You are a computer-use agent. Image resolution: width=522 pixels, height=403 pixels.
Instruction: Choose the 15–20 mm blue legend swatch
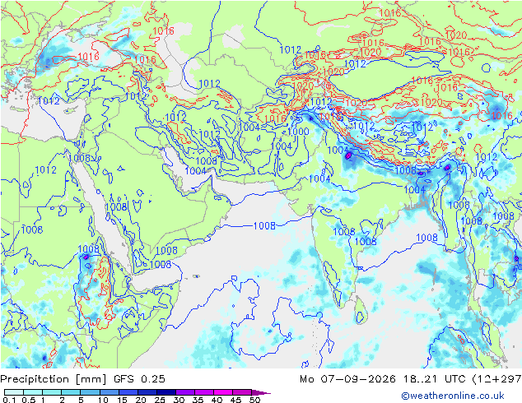click(128, 392)
